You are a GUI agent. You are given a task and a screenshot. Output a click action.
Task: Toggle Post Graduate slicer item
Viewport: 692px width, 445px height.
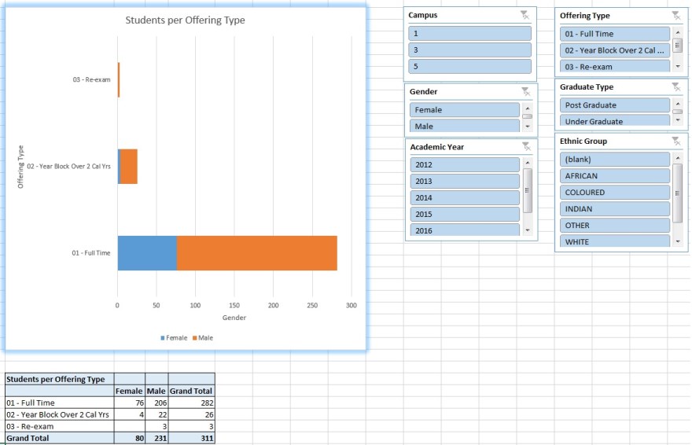[614, 105]
